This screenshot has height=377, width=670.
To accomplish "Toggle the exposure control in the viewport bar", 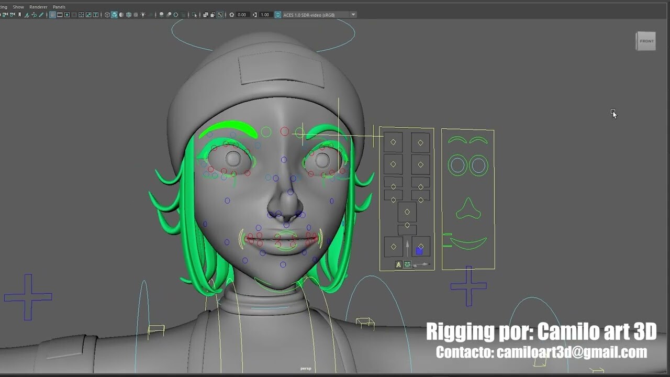I will 232,15.
